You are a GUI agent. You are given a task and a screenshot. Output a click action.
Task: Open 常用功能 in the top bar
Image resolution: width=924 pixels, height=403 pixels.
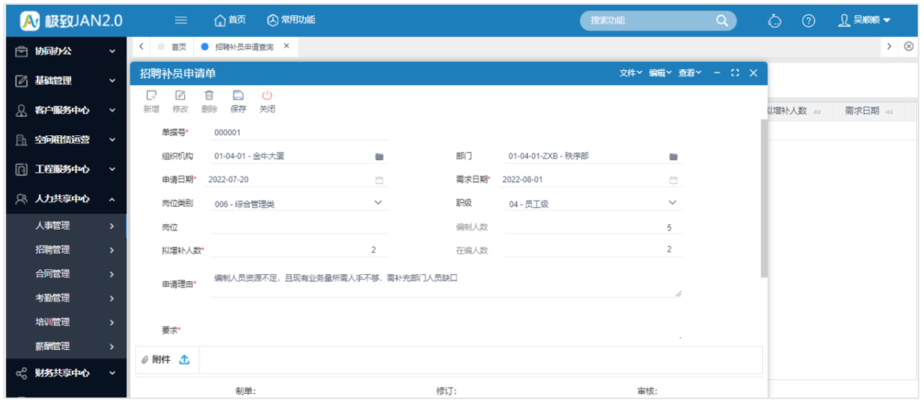tap(291, 20)
